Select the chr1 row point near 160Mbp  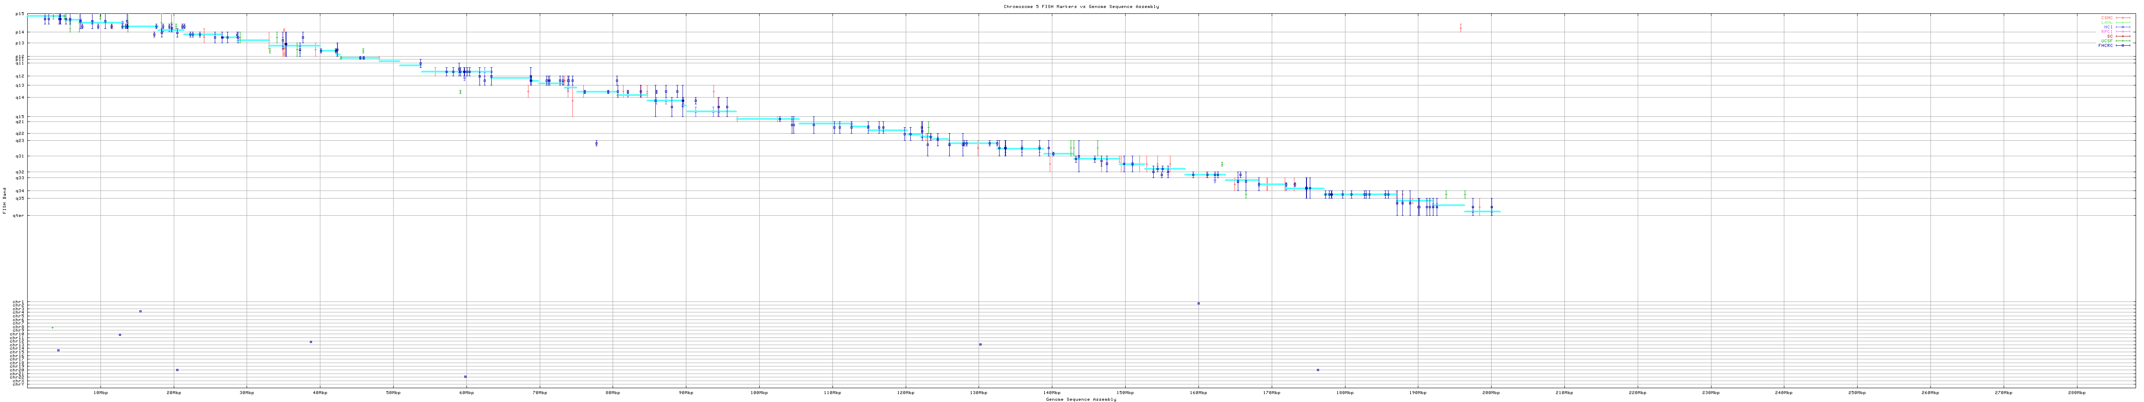coord(1198,303)
